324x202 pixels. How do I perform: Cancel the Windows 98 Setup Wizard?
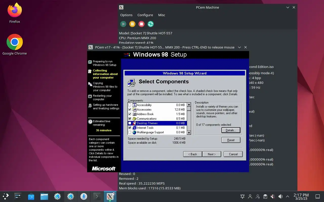(233, 154)
